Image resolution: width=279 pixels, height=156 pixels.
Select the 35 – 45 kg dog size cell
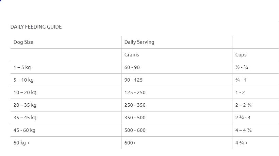pyautogui.click(x=25, y=118)
